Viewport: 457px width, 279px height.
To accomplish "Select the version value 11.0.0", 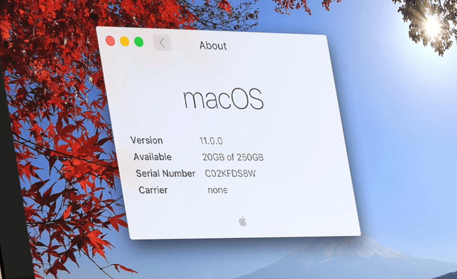I will pyautogui.click(x=210, y=141).
